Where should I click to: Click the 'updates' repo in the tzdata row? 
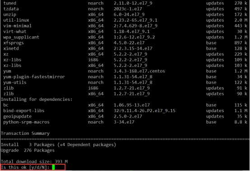[x=215, y=9]
